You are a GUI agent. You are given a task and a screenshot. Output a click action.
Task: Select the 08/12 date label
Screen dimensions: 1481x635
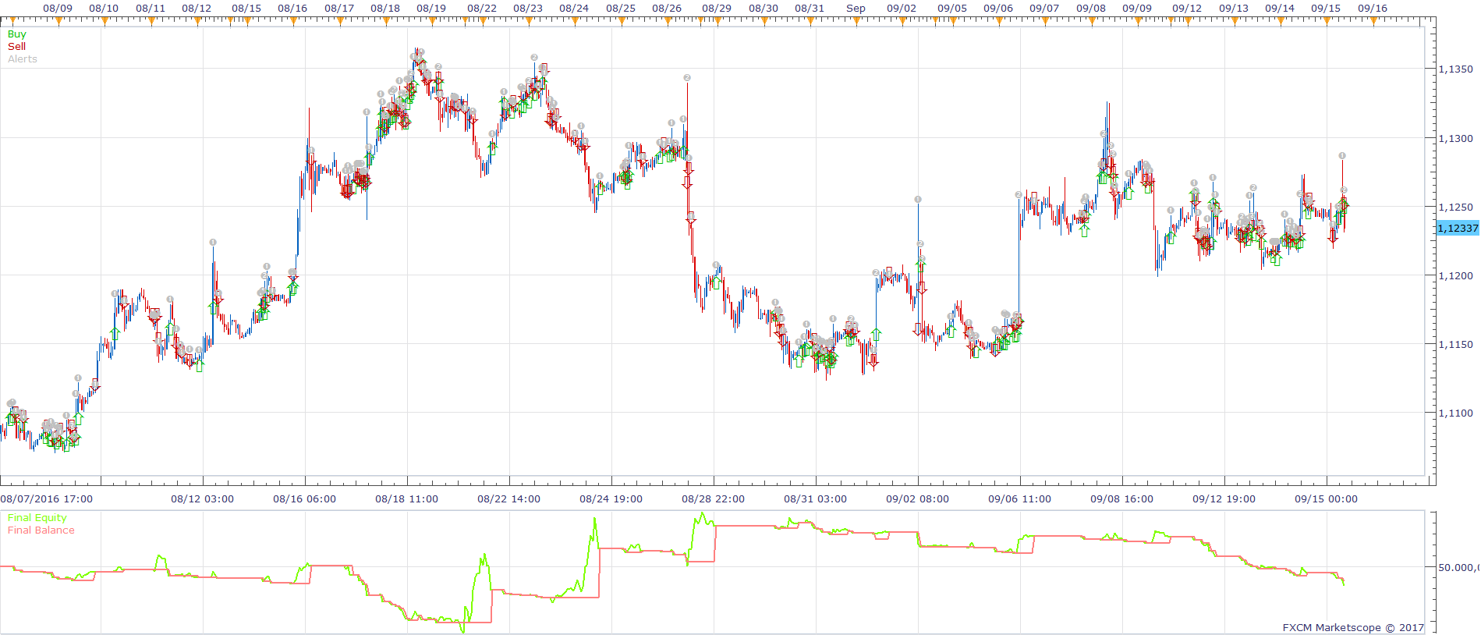click(197, 9)
